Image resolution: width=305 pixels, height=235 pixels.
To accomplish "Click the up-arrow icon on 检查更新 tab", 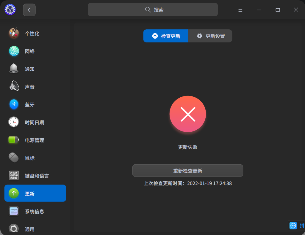I will pyautogui.click(x=155, y=36).
